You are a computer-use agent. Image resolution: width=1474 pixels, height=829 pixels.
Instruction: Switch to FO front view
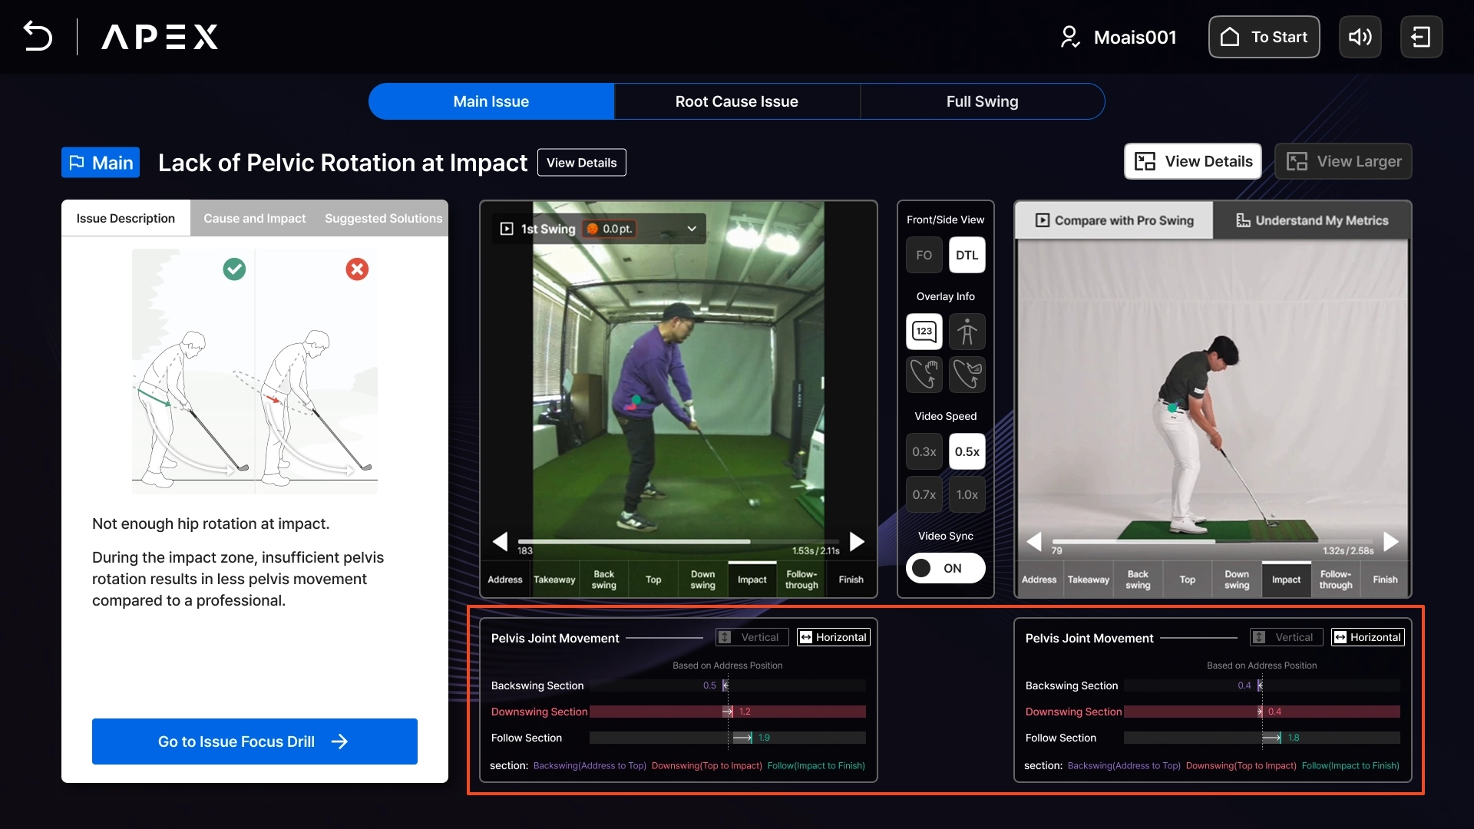click(x=924, y=255)
